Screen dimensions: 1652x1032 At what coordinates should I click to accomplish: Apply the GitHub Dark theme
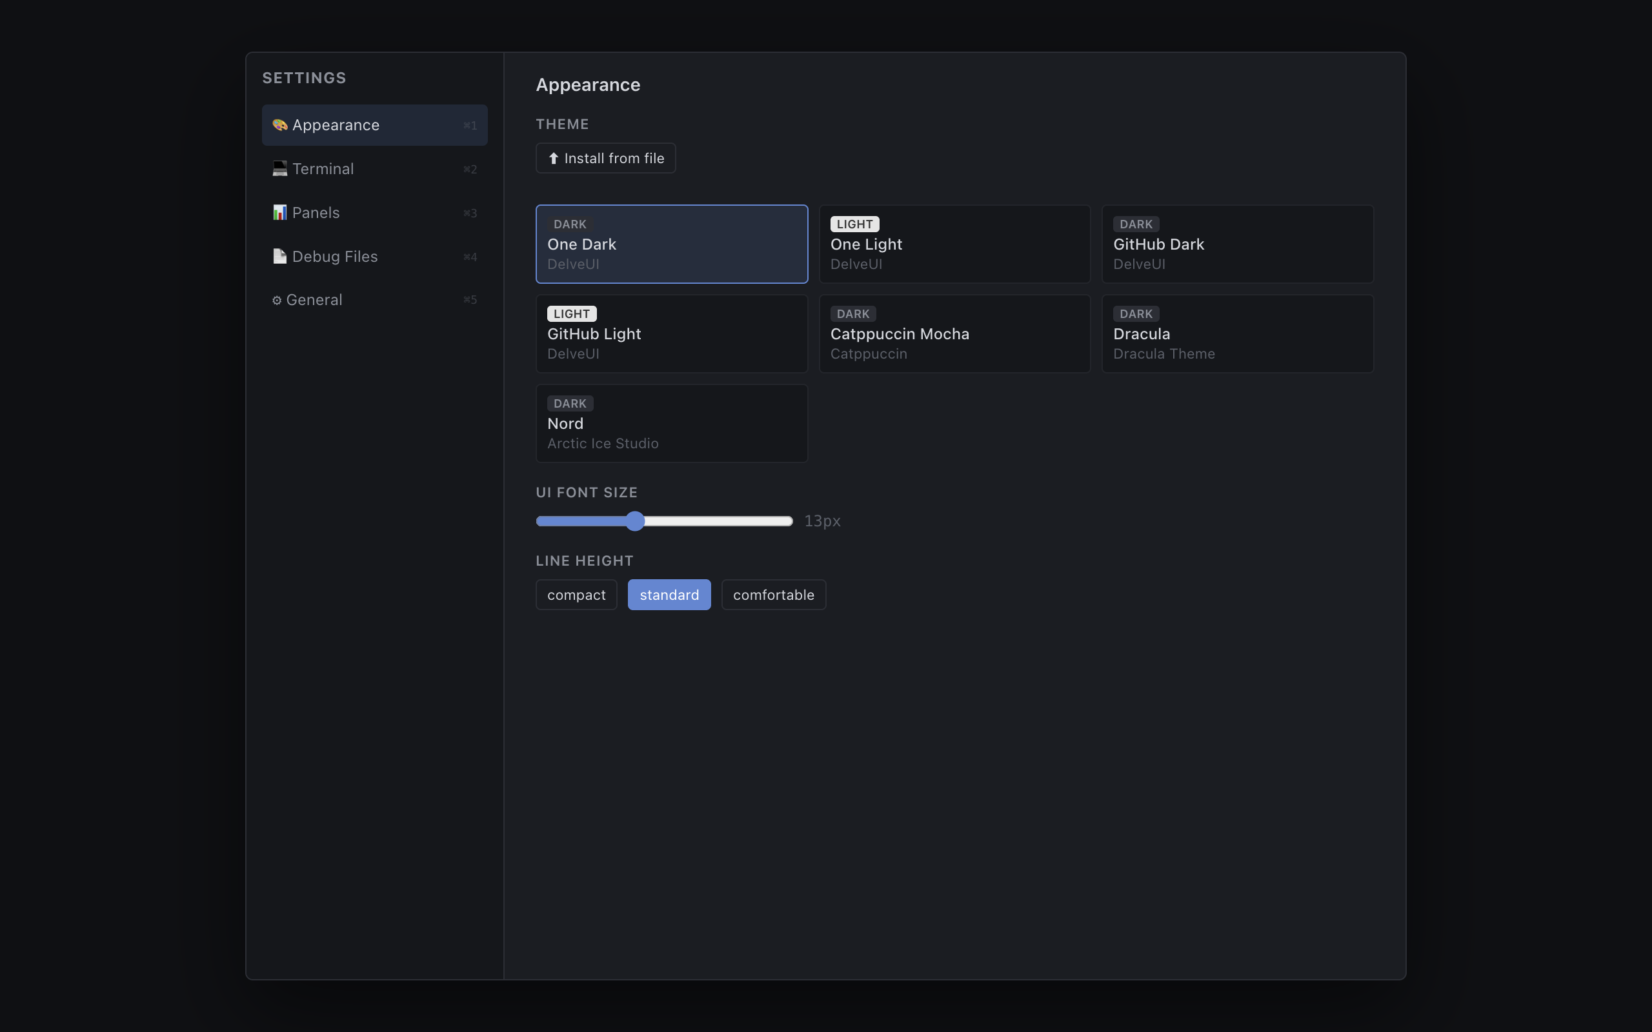click(1237, 244)
